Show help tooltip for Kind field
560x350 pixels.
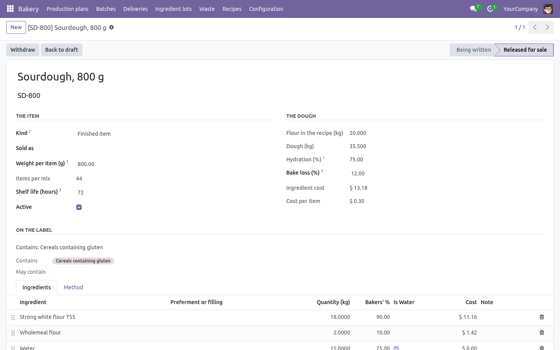[x=30, y=131]
